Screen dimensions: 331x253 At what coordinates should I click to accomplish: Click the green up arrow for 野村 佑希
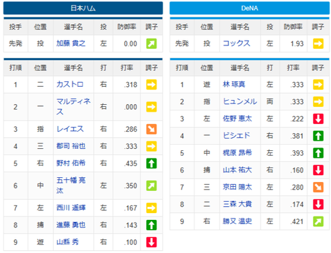point(152,163)
